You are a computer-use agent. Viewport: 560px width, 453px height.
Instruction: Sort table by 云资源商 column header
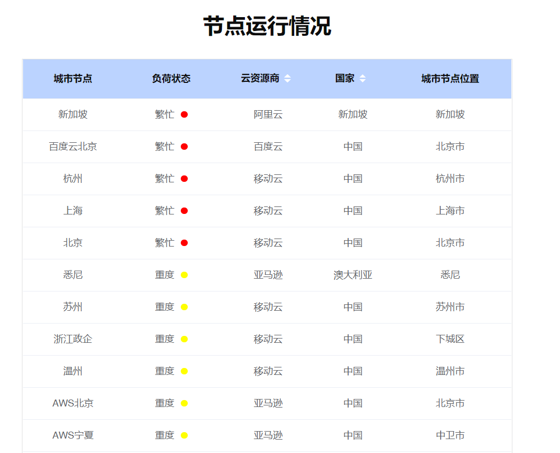click(260, 79)
